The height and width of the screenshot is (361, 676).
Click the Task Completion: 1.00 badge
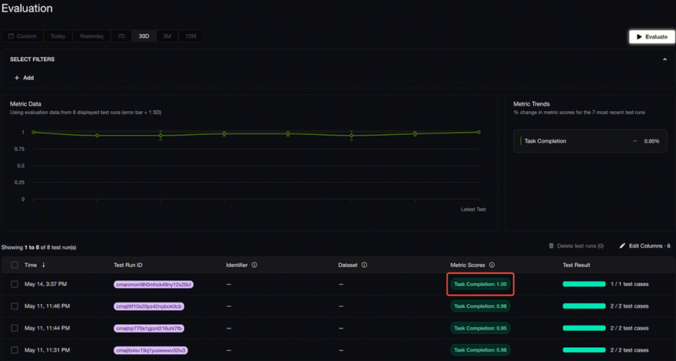(x=480, y=284)
